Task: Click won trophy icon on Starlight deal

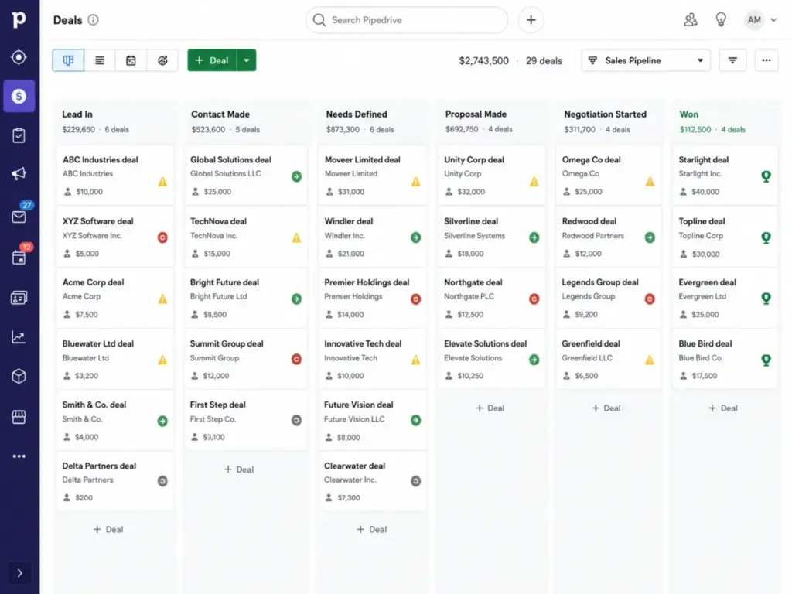Action: tap(766, 176)
